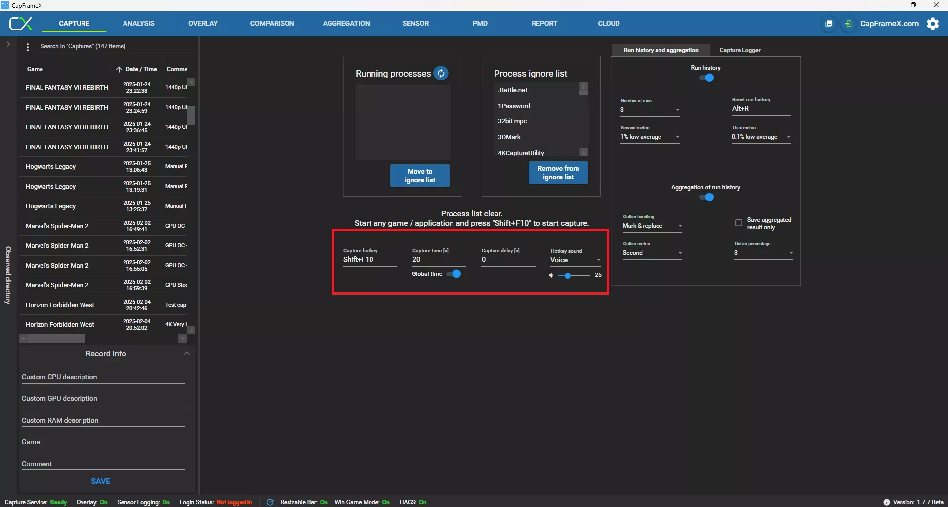This screenshot has width=948, height=507.
Task: Open the Capture Logger tab
Action: [x=740, y=50]
